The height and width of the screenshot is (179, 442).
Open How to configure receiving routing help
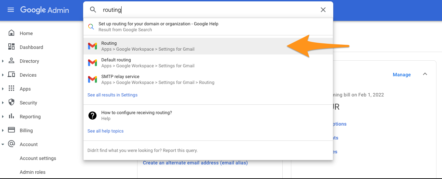click(208, 116)
